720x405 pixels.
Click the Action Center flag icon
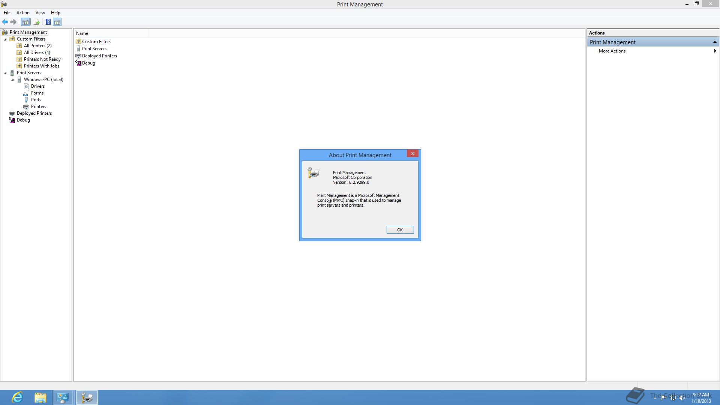coord(664,398)
